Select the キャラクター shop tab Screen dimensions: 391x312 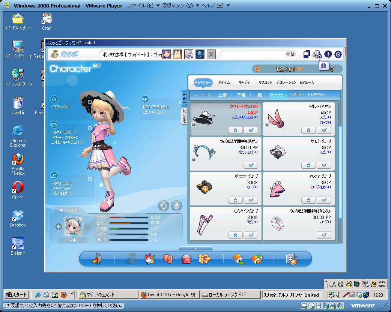(x=203, y=82)
